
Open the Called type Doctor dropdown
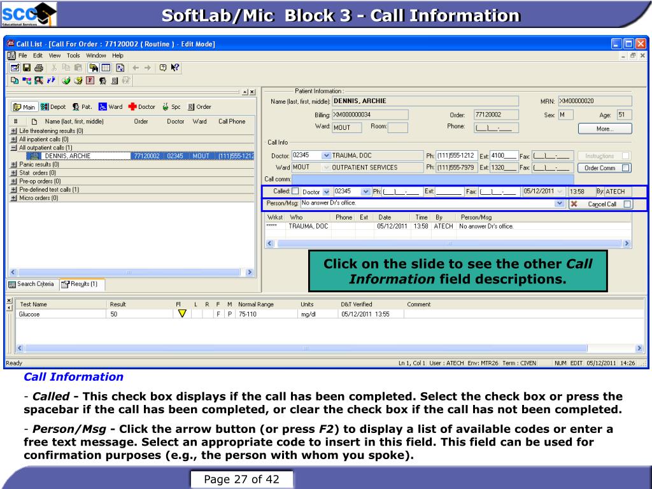click(327, 192)
